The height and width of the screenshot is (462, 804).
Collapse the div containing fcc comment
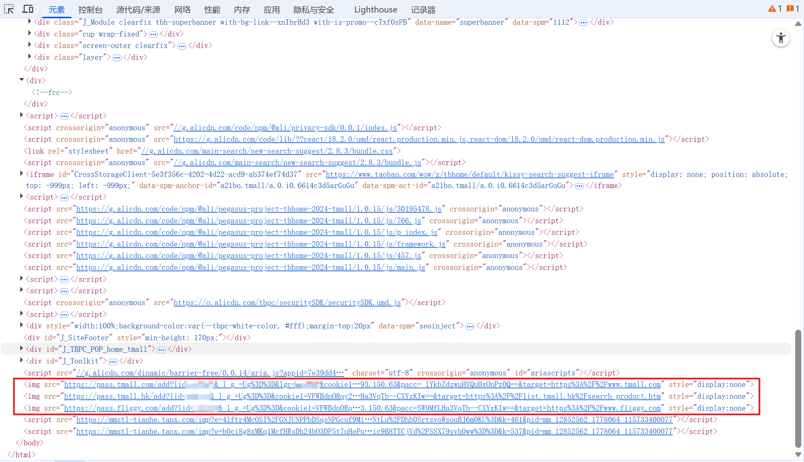tap(22, 80)
